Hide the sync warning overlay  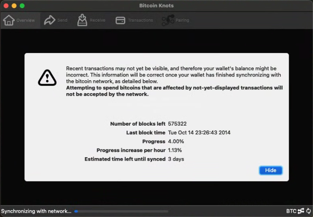(271, 170)
